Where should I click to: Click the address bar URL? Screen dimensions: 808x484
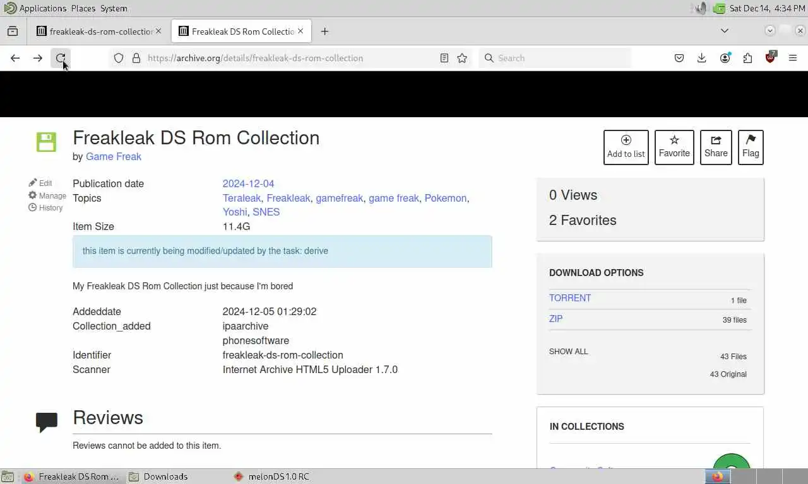255,58
